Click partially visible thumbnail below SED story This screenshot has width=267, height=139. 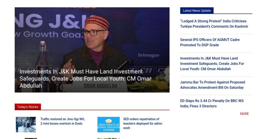pyautogui.click(x=108, y=138)
